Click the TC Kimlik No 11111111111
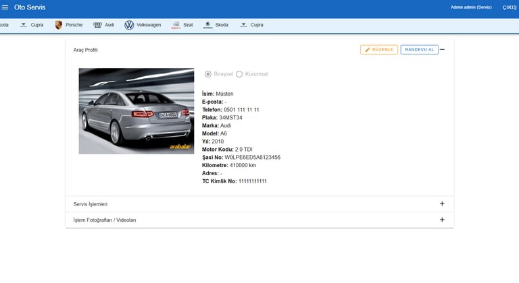Viewport: 519px width, 283px height. point(253,181)
